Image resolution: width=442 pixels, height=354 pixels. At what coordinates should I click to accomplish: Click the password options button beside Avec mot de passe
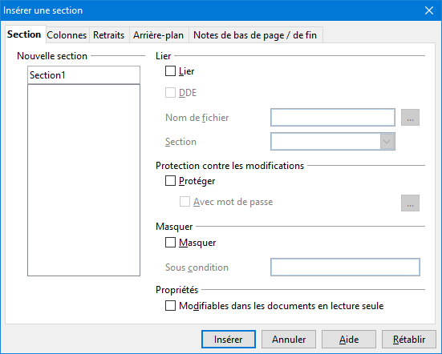pyautogui.click(x=410, y=203)
